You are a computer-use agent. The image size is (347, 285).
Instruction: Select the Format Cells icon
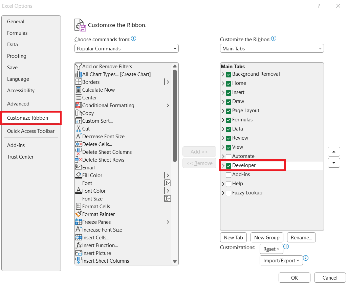pos(78,206)
